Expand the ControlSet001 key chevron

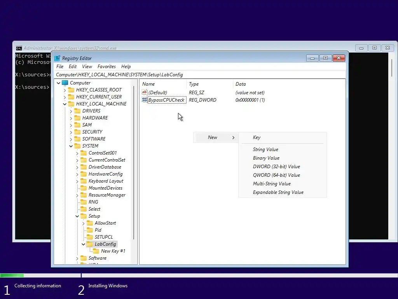pyautogui.click(x=77, y=153)
